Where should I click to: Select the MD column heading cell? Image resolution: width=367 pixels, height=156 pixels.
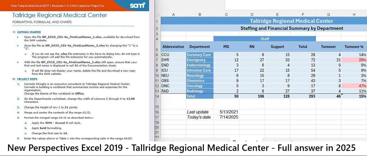(x=226, y=47)
